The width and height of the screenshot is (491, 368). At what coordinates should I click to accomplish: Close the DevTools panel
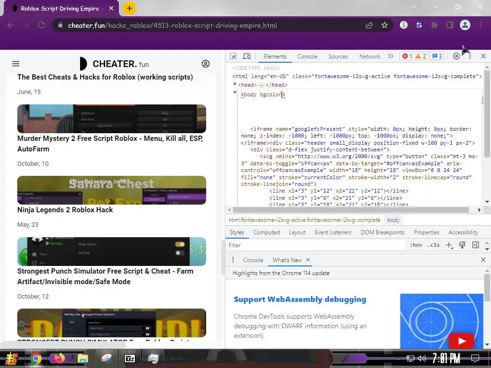pos(483,57)
